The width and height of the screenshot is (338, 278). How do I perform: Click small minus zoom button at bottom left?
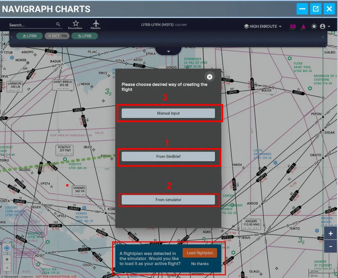[x=7, y=267]
